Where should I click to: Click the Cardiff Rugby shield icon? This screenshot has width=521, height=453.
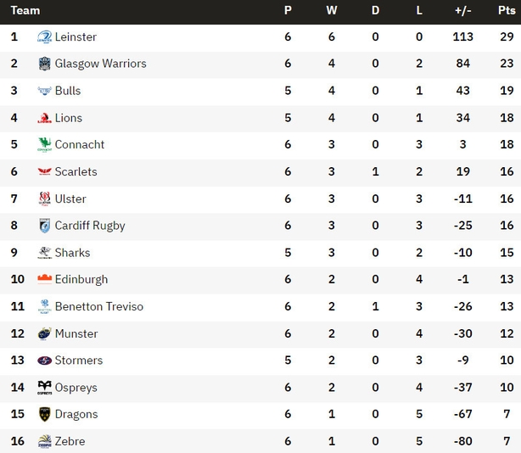[x=44, y=226]
